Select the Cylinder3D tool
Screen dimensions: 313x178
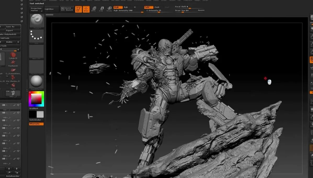coord(13,55)
